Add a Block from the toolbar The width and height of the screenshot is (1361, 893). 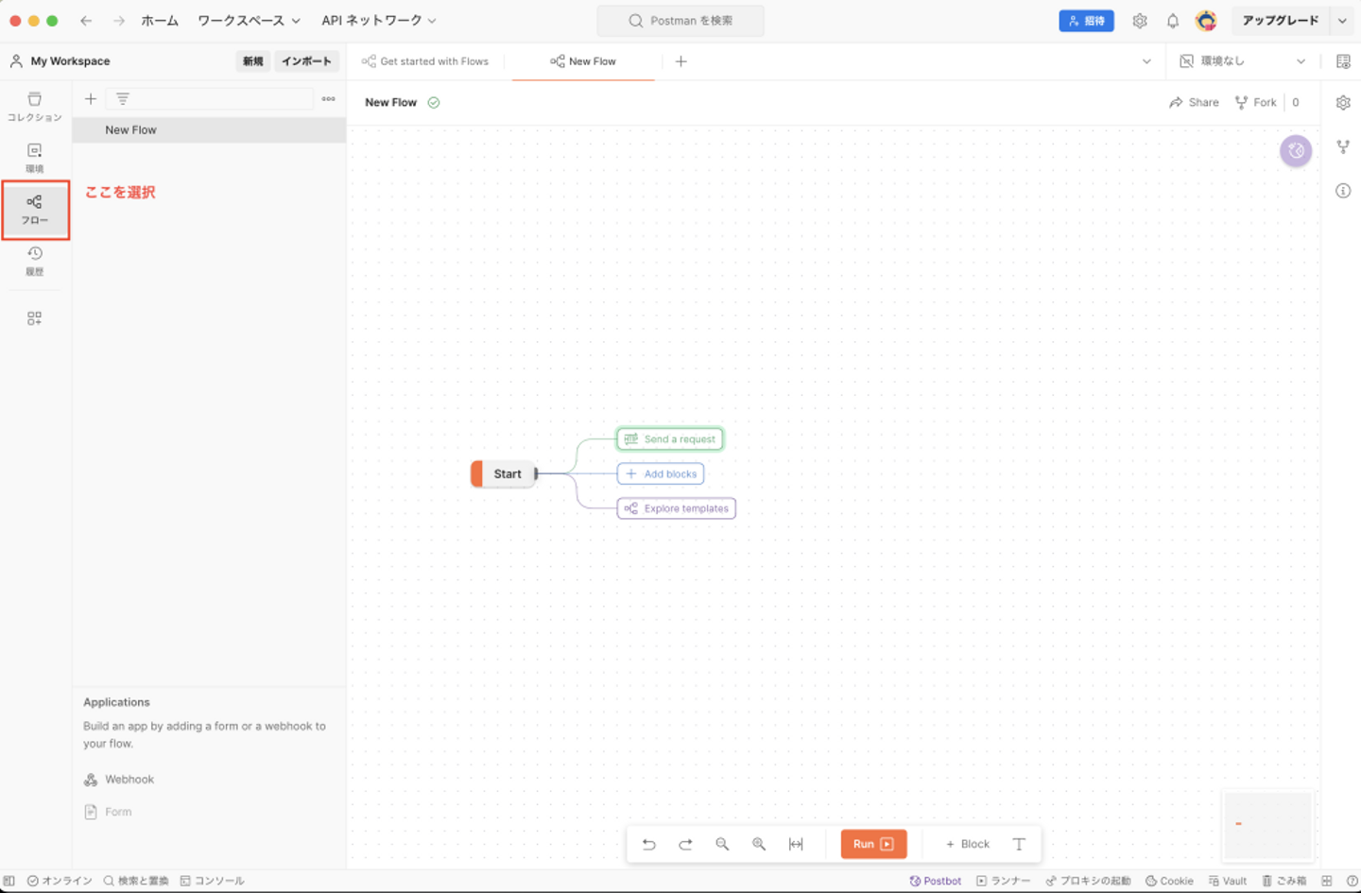click(x=968, y=844)
